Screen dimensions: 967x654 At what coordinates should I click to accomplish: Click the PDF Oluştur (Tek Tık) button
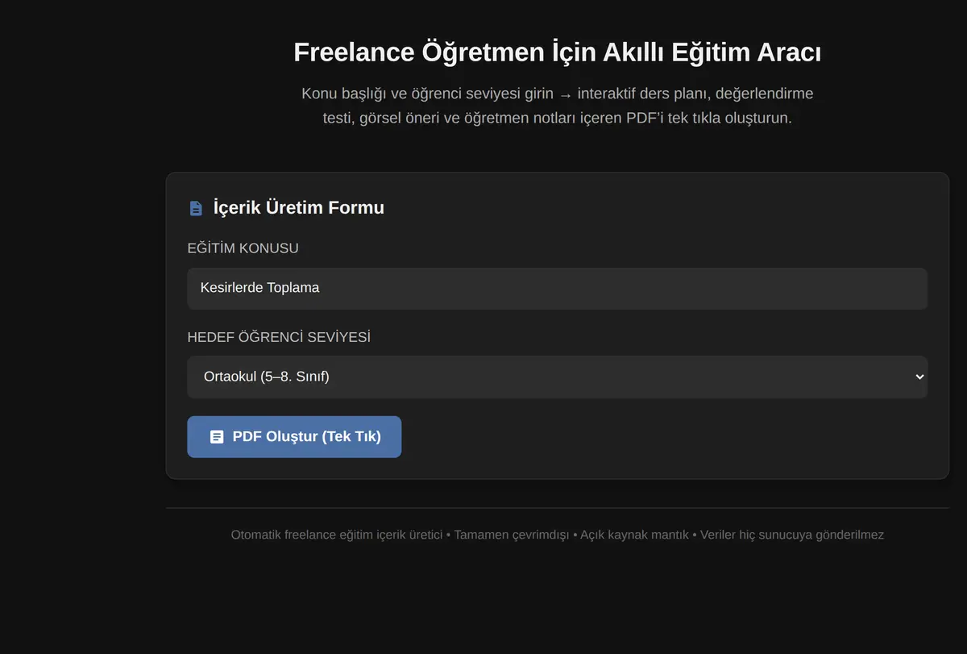pyautogui.click(x=294, y=437)
